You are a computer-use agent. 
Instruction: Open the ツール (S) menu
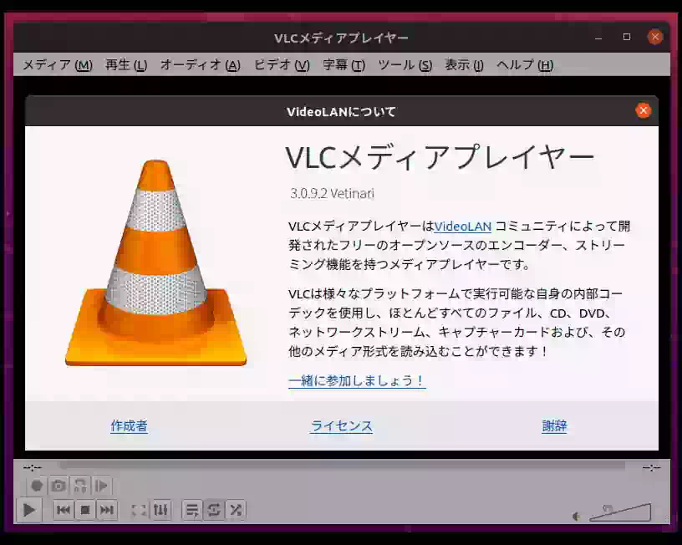pos(405,65)
